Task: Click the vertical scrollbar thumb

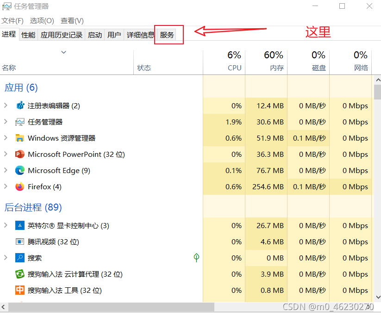Action: [378, 92]
